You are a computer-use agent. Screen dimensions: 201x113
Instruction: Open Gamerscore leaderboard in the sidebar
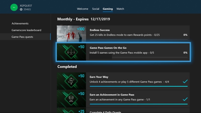click(26, 30)
